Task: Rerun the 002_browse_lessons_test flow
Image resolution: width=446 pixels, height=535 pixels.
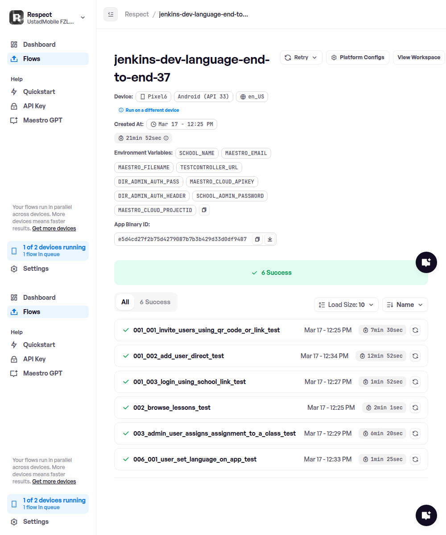Action: 415,408
